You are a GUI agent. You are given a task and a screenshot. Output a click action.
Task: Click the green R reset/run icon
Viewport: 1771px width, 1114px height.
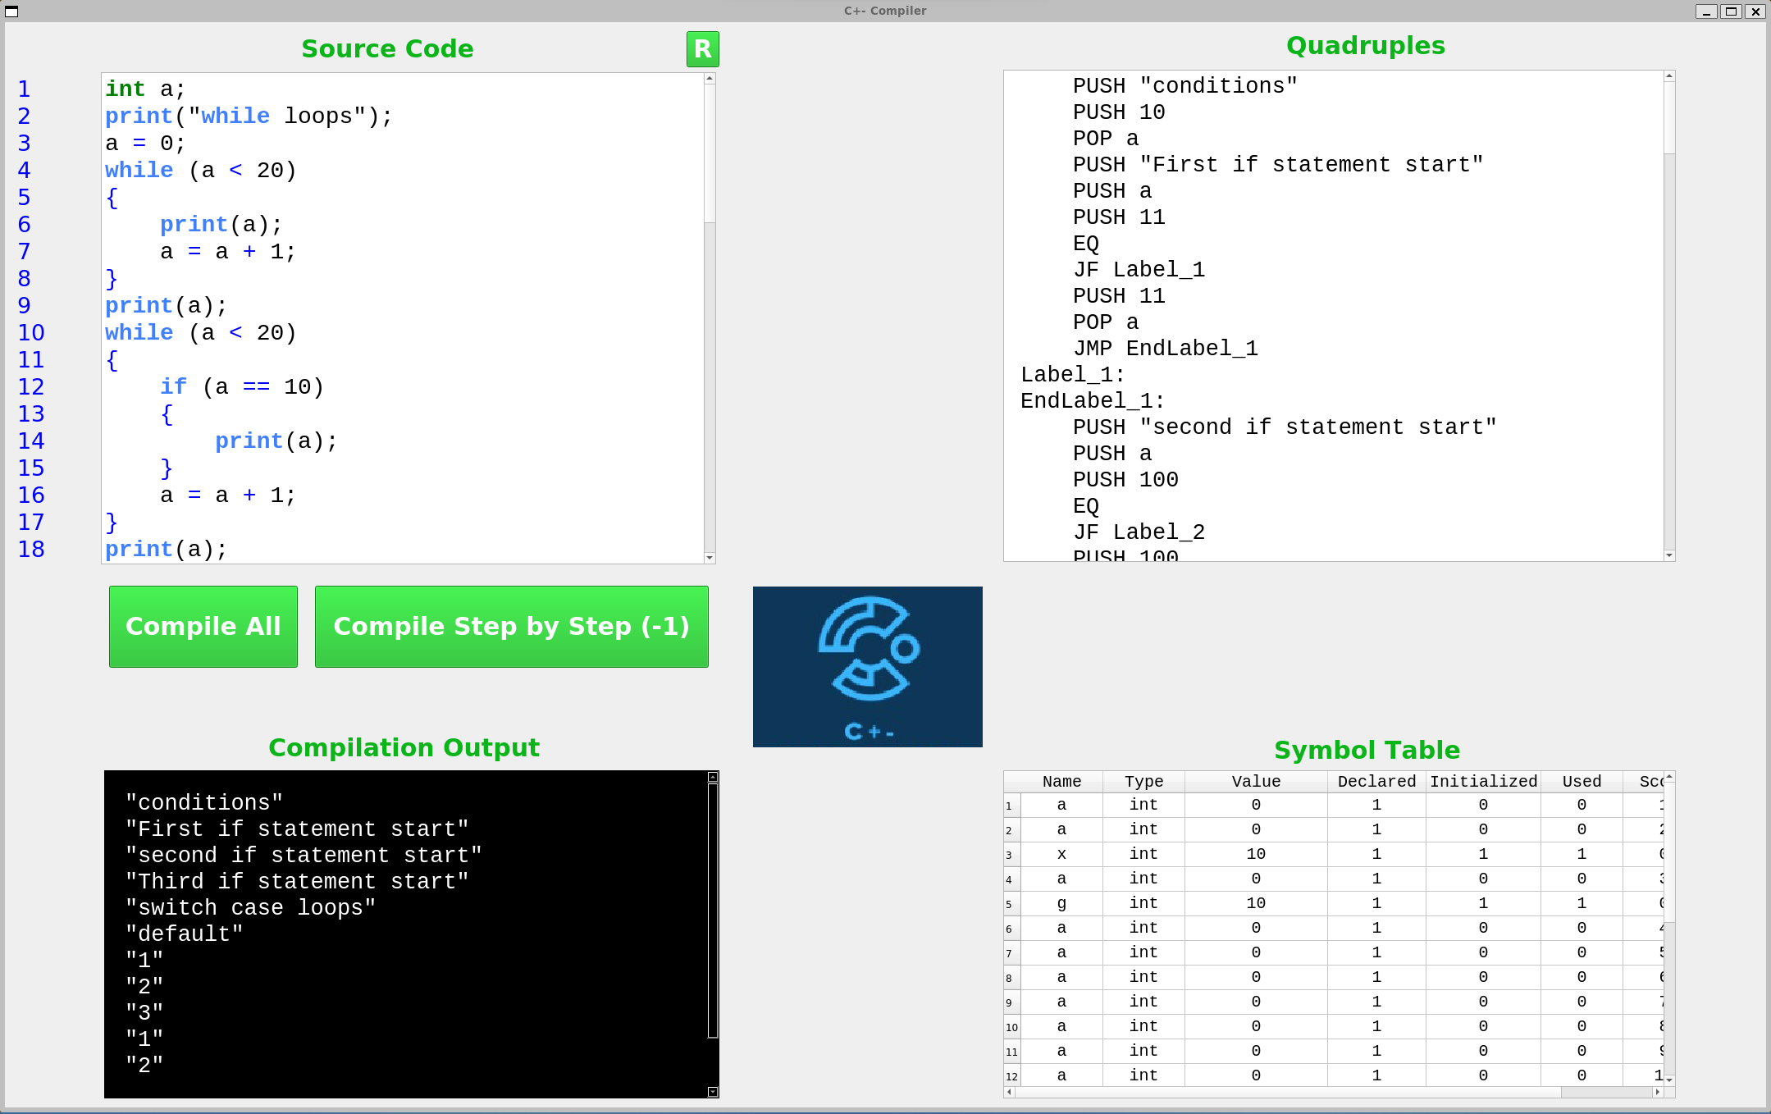[703, 48]
